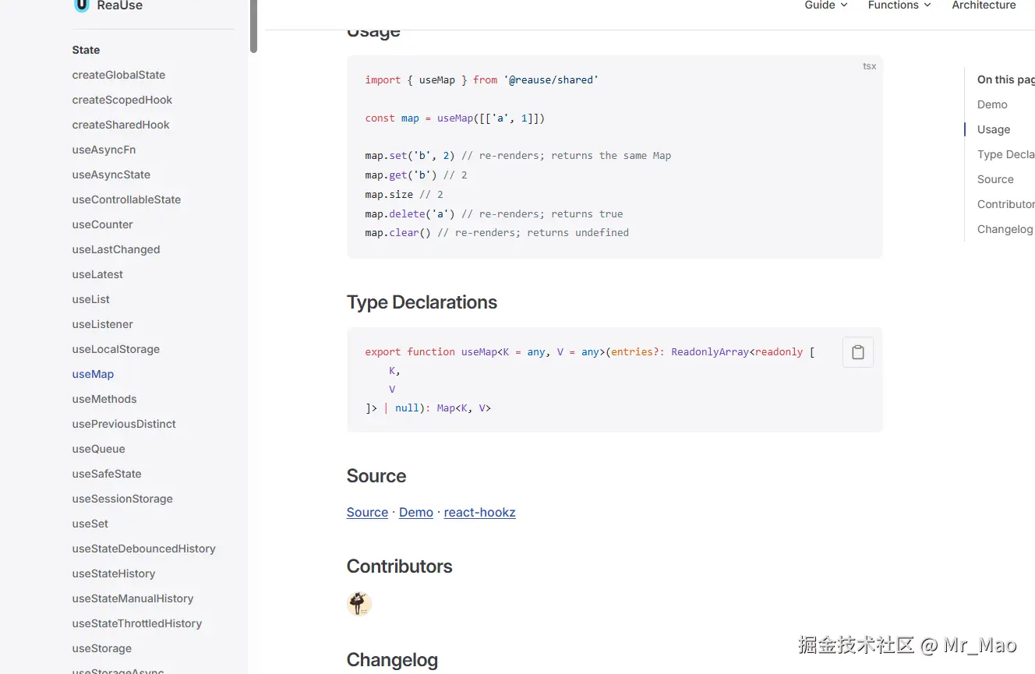1035x674 pixels.
Task: Open useStorage in sidebar
Action: [102, 648]
